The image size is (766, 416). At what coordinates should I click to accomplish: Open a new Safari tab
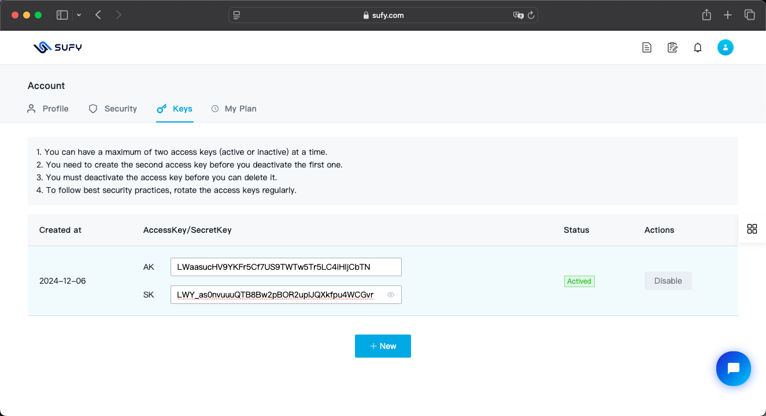pos(728,15)
